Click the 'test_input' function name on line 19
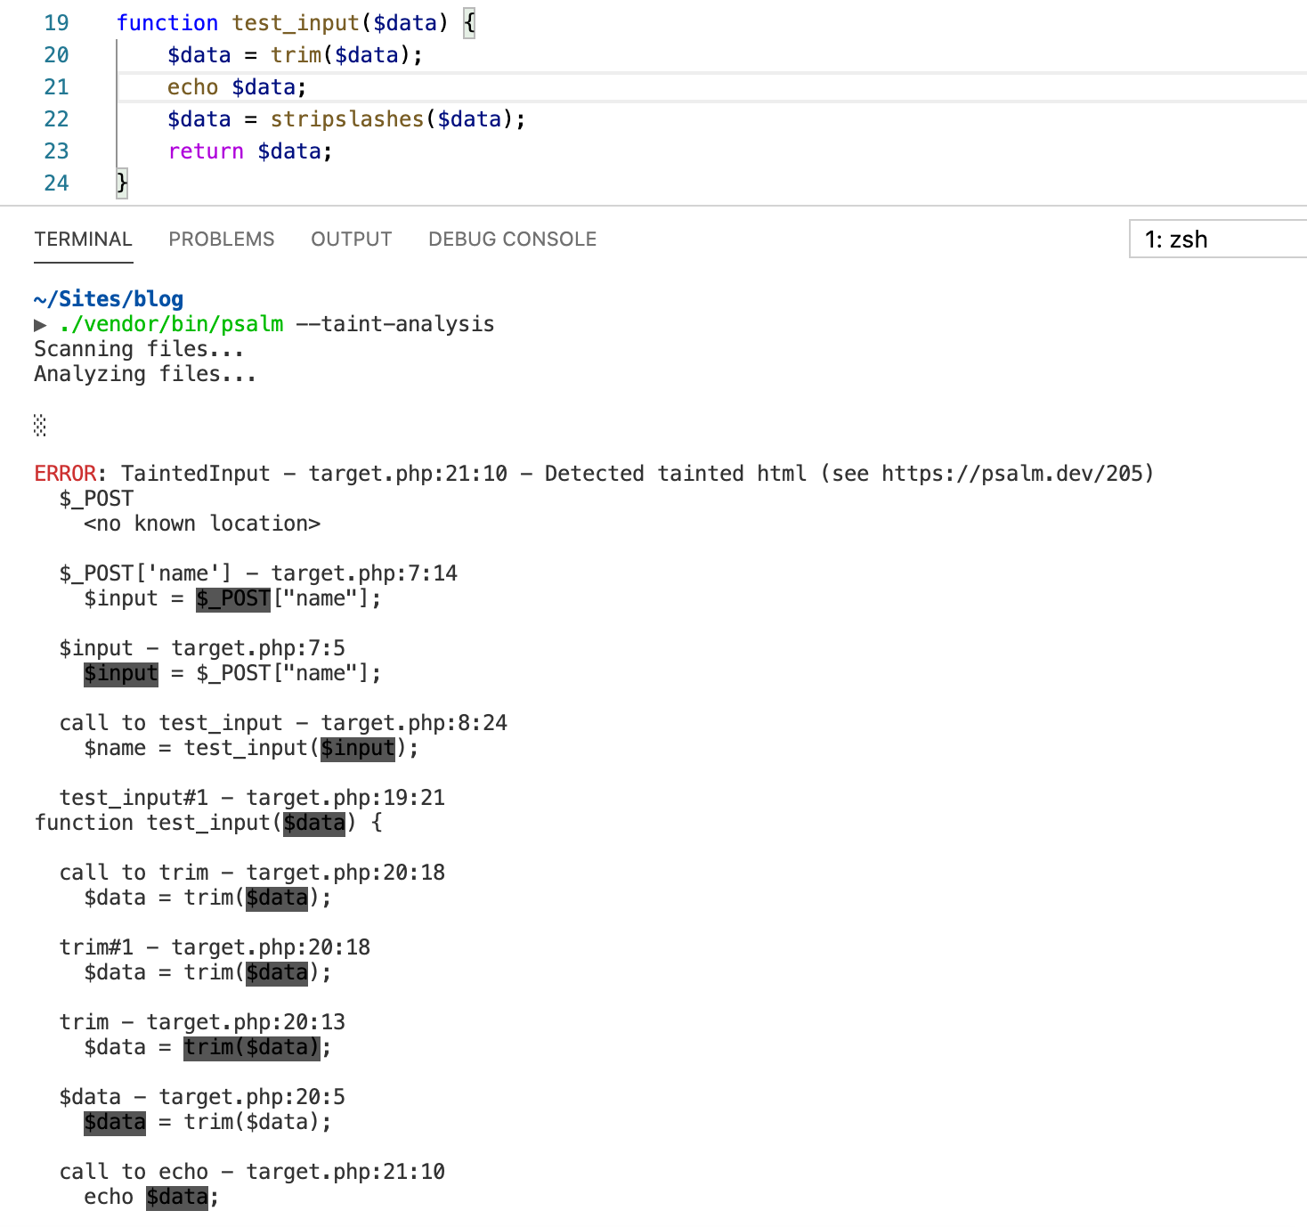 (x=296, y=22)
